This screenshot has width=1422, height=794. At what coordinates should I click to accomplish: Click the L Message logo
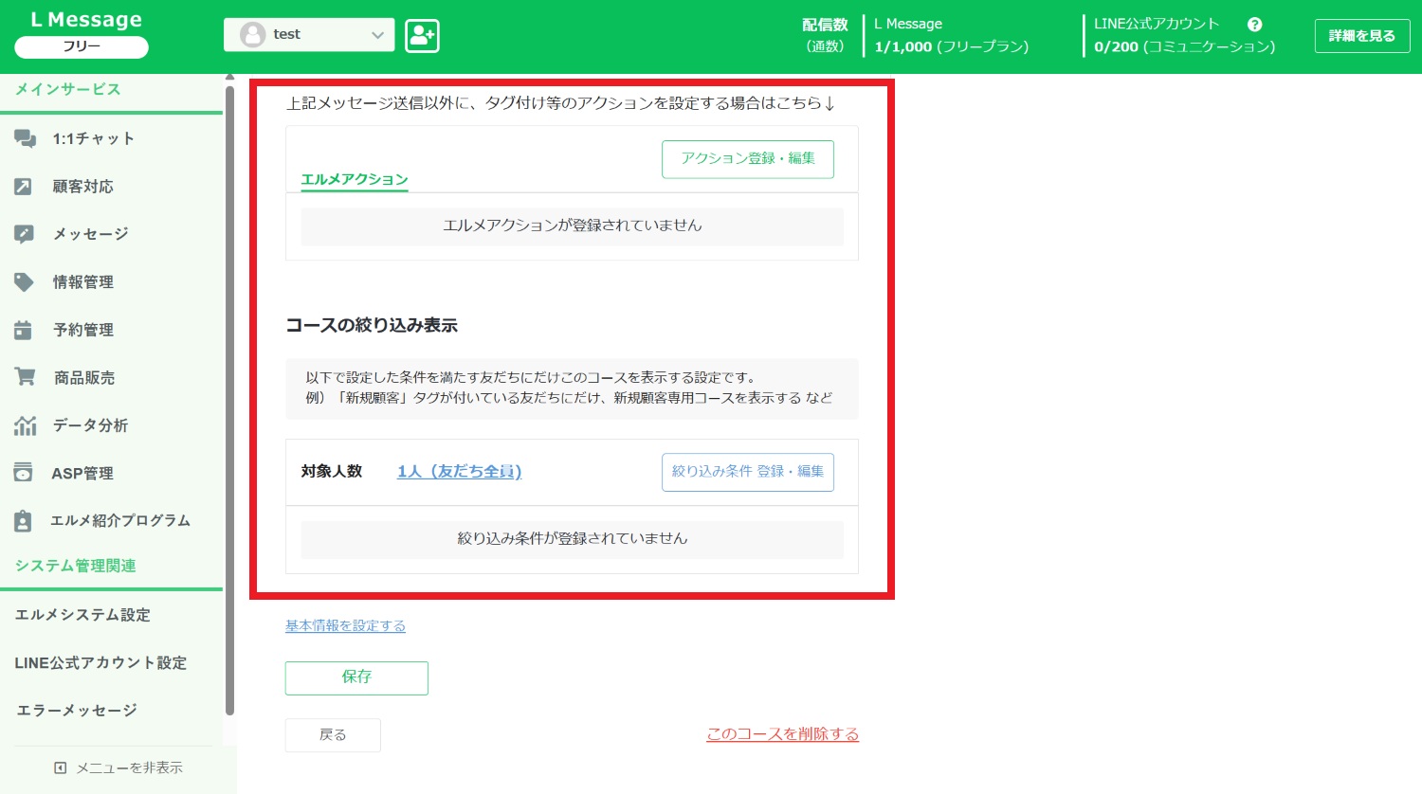click(86, 20)
